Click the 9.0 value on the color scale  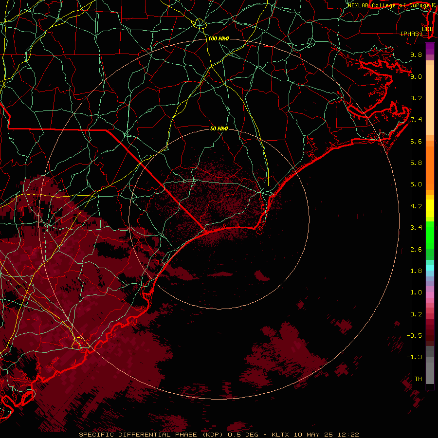tap(416, 76)
